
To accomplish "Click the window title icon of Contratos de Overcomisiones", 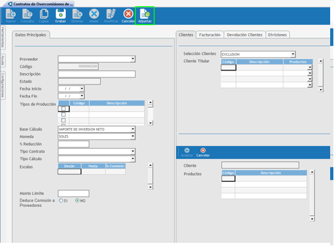I will coord(10,4).
